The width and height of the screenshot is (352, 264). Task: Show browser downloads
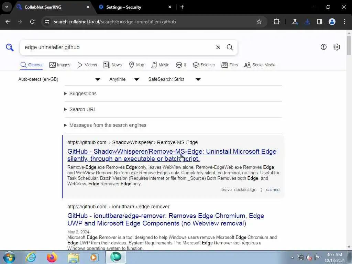pos(307,22)
